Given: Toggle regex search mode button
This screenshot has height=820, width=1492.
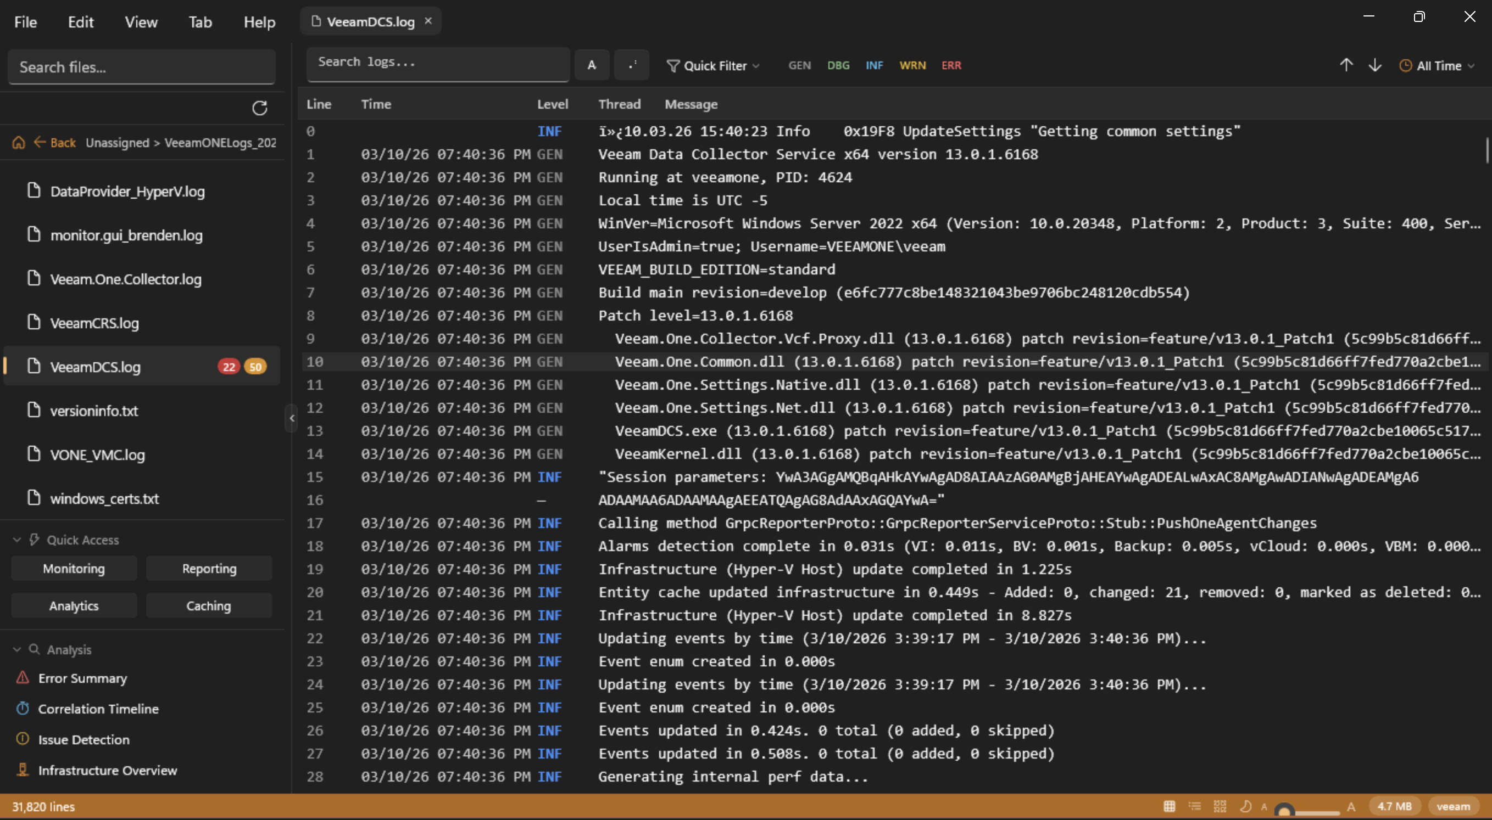Looking at the screenshot, I should (x=632, y=65).
